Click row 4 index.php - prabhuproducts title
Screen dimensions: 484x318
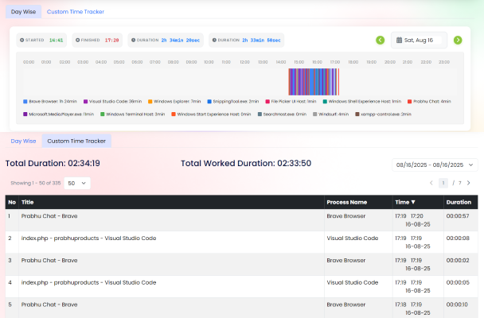(x=88, y=282)
